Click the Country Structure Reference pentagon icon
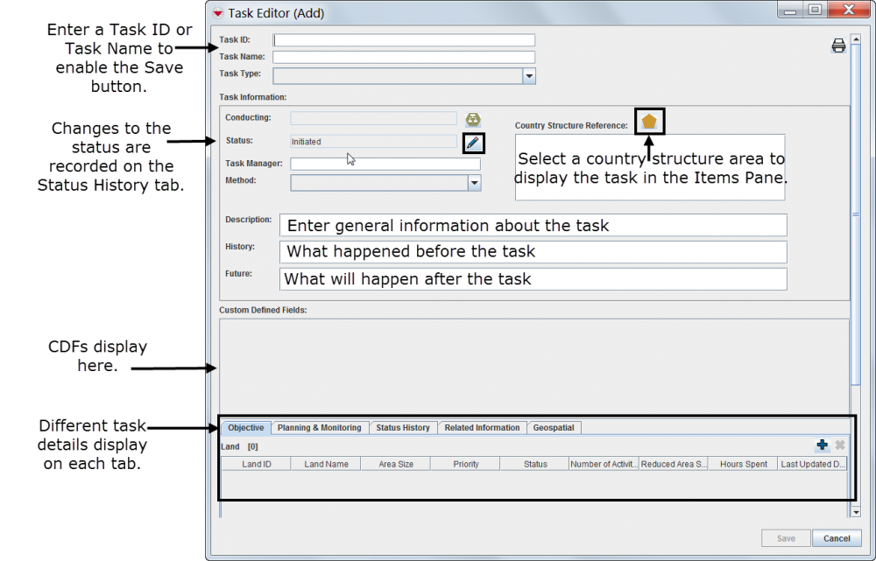Image resolution: width=876 pixels, height=561 pixels. [649, 122]
